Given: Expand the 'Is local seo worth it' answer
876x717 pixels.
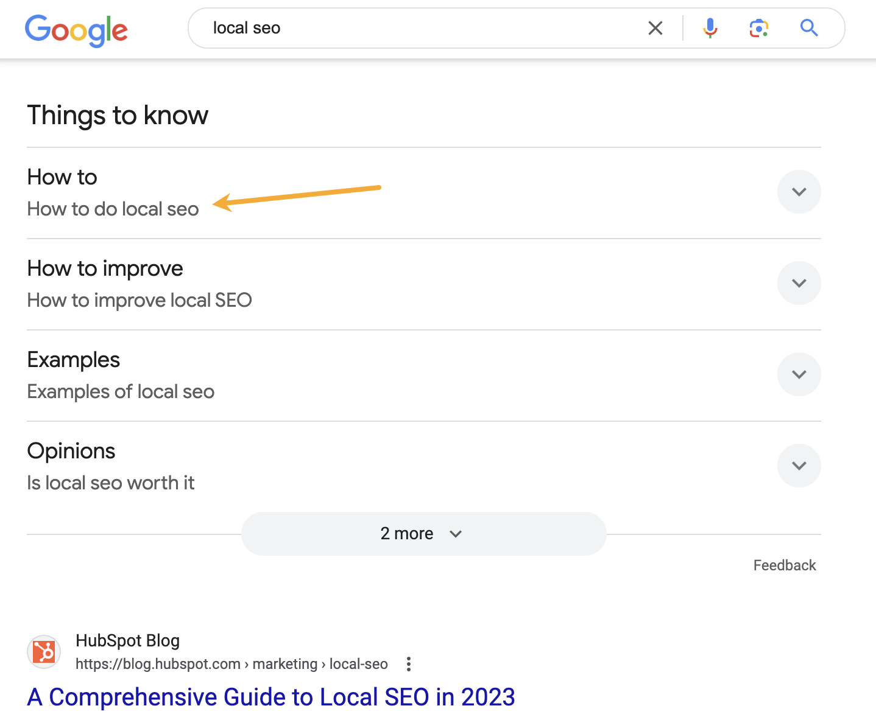Looking at the screenshot, I should [x=799, y=466].
